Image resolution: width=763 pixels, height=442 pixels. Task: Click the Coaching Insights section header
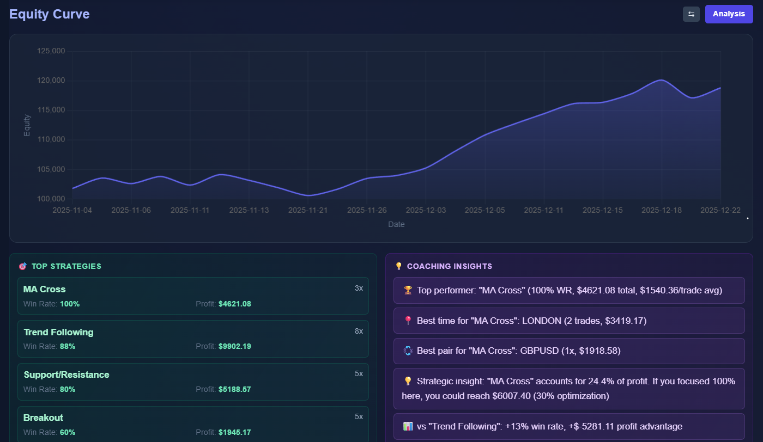[449, 267]
